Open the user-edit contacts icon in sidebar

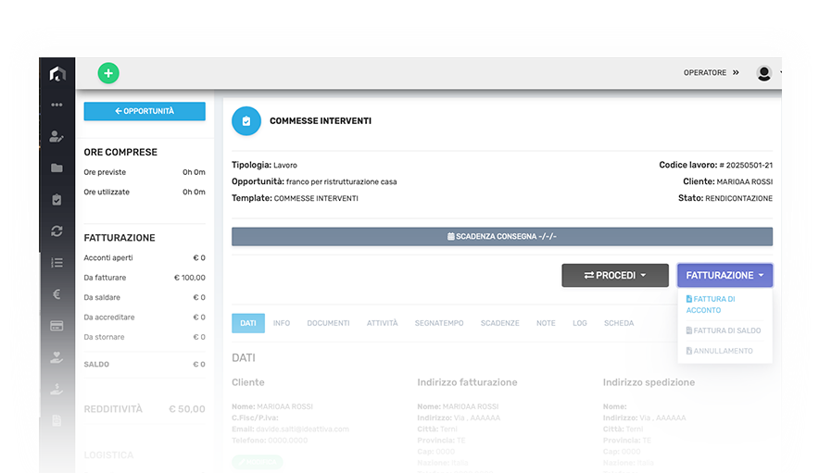(57, 137)
